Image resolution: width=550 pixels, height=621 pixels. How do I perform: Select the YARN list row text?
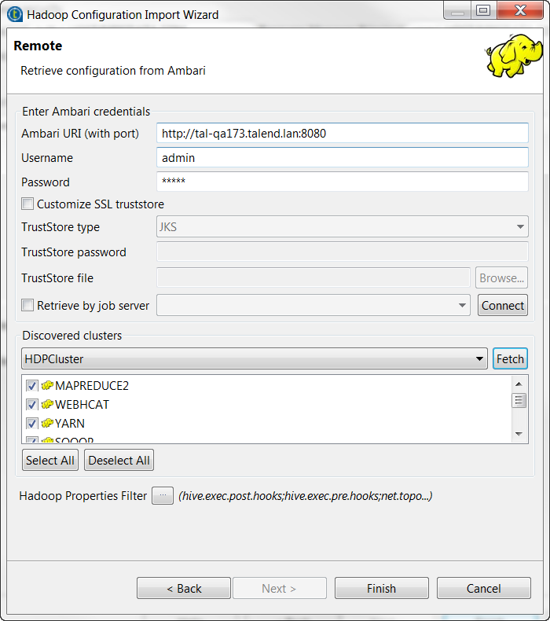pos(70,424)
